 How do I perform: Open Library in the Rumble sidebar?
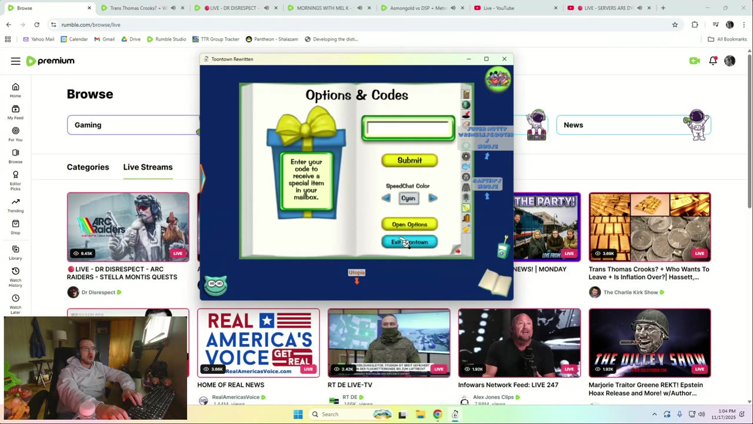[15, 252]
